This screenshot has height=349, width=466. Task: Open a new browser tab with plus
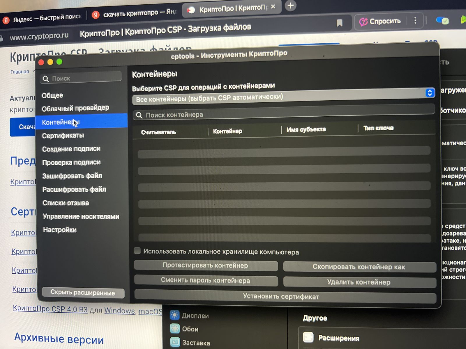click(290, 6)
